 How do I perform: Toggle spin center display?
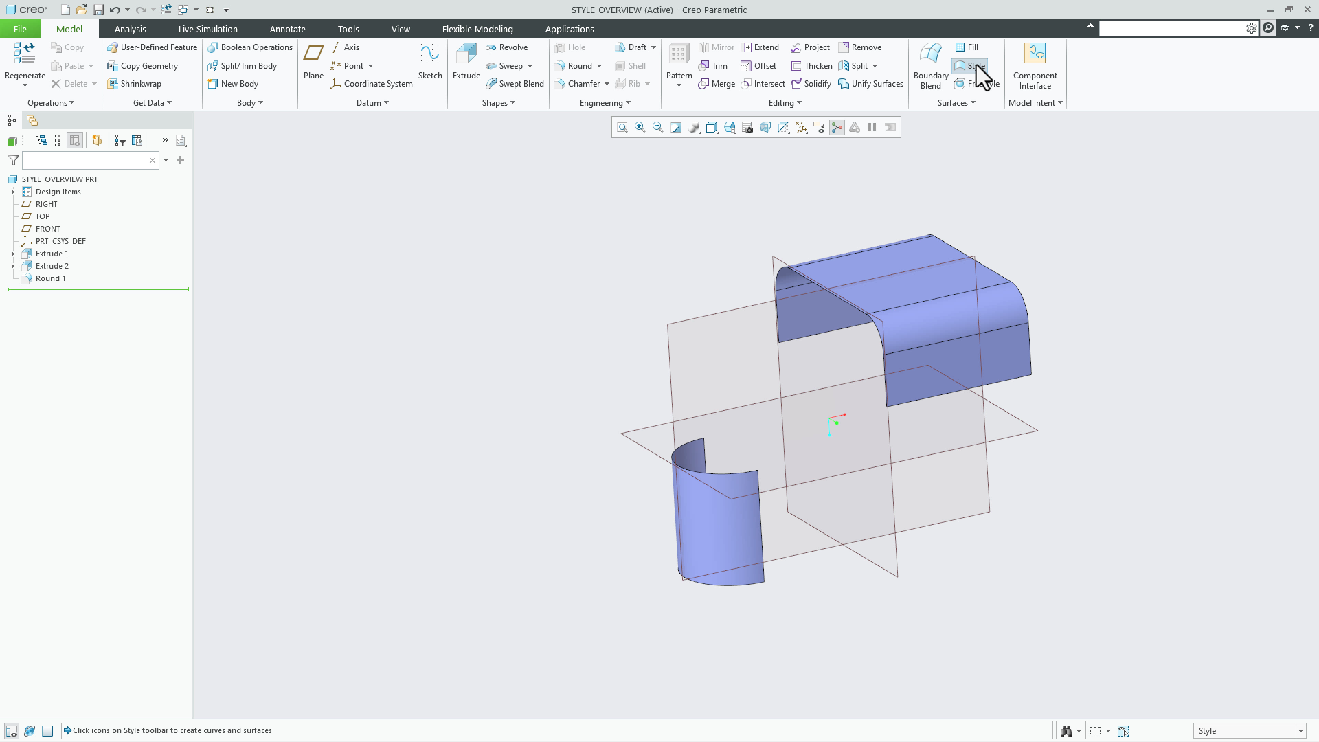837,127
